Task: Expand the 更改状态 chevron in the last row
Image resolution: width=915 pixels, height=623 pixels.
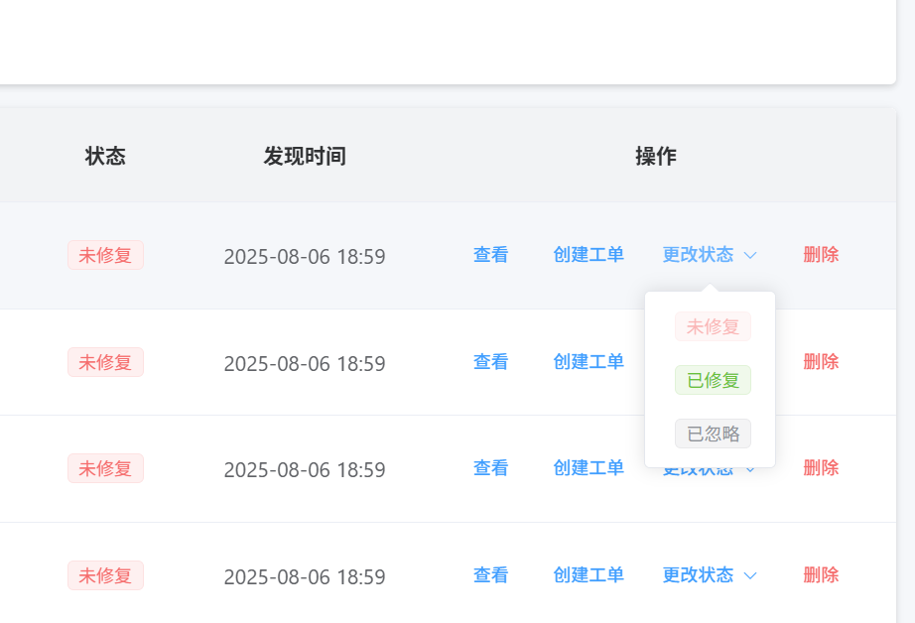Action: point(750,575)
